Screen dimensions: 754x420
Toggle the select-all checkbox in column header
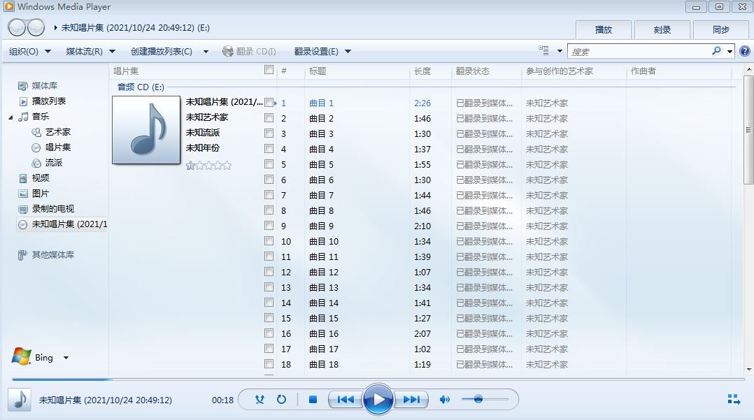pyautogui.click(x=269, y=70)
